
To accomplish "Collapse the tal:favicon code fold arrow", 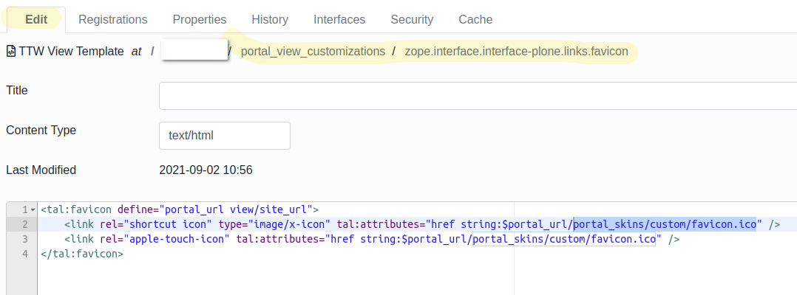I will pos(33,210).
